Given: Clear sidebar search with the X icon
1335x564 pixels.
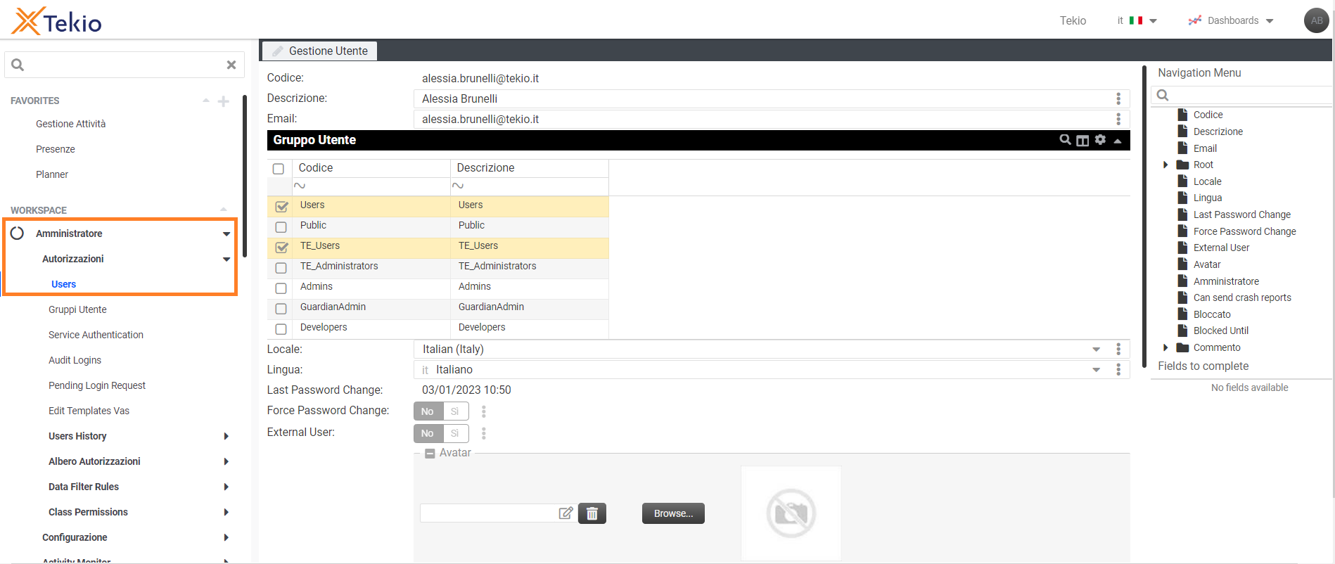Looking at the screenshot, I should tap(231, 65).
